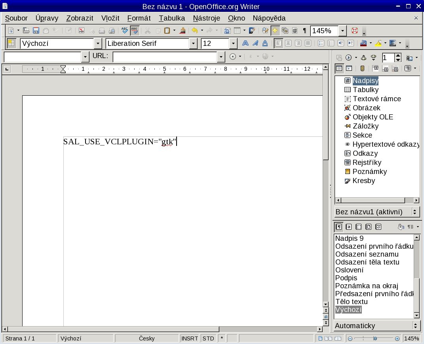Open the Find and Replace icon
The image size is (424, 344).
pyautogui.click(x=265, y=30)
